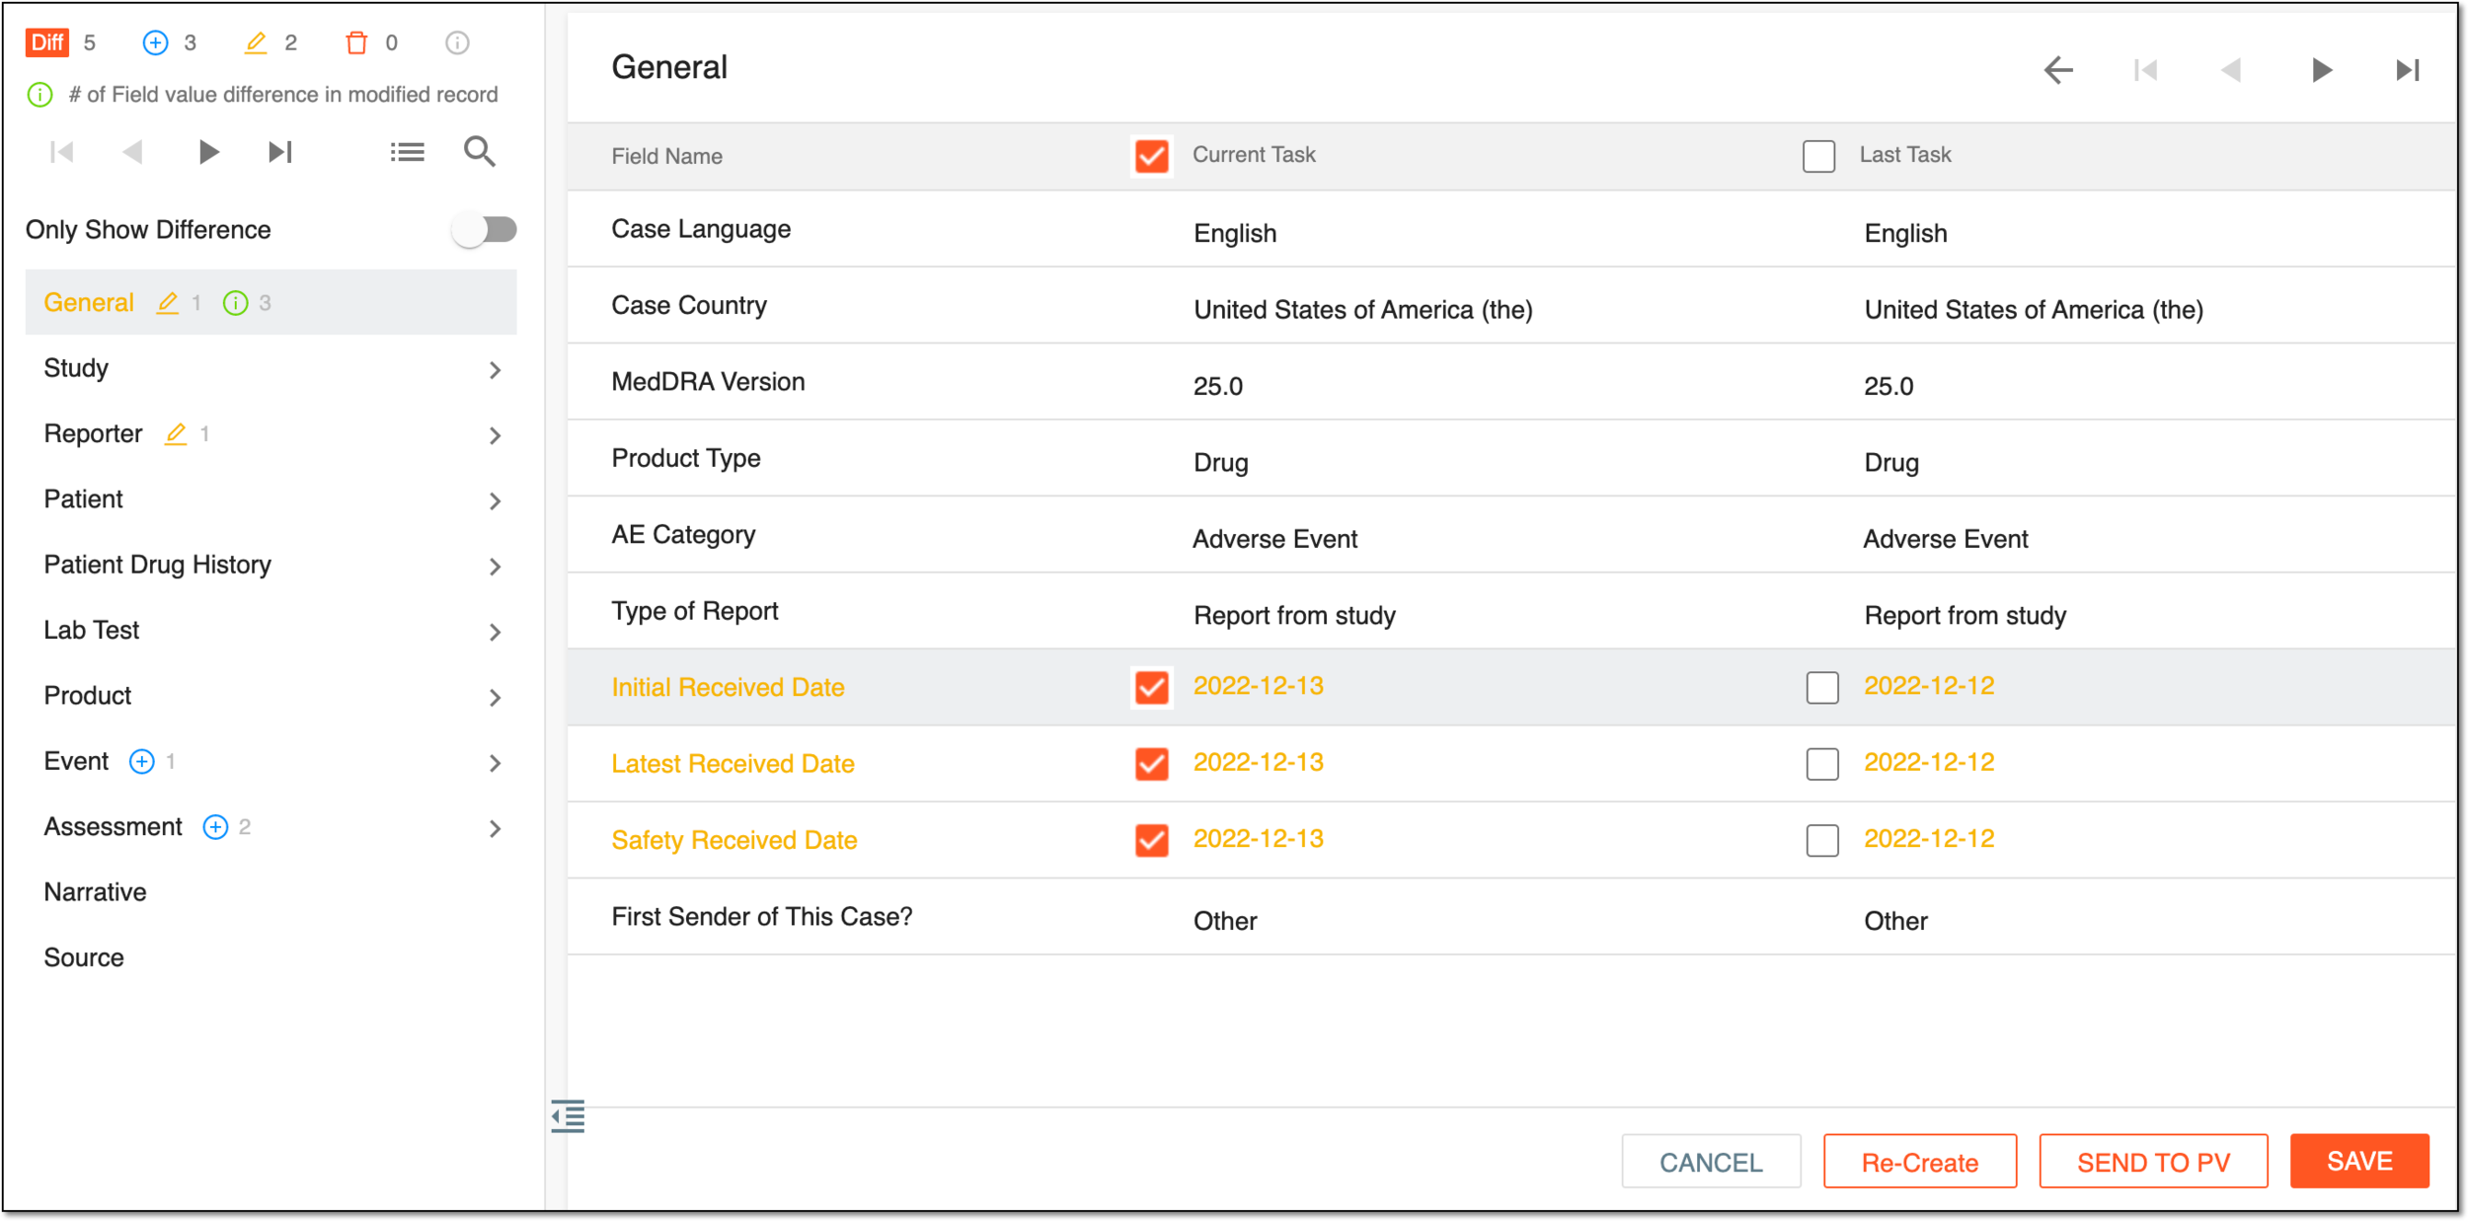The height and width of the screenshot is (1221, 2468).
Task: Check Last Task for Initial Received Date
Action: 1822,687
